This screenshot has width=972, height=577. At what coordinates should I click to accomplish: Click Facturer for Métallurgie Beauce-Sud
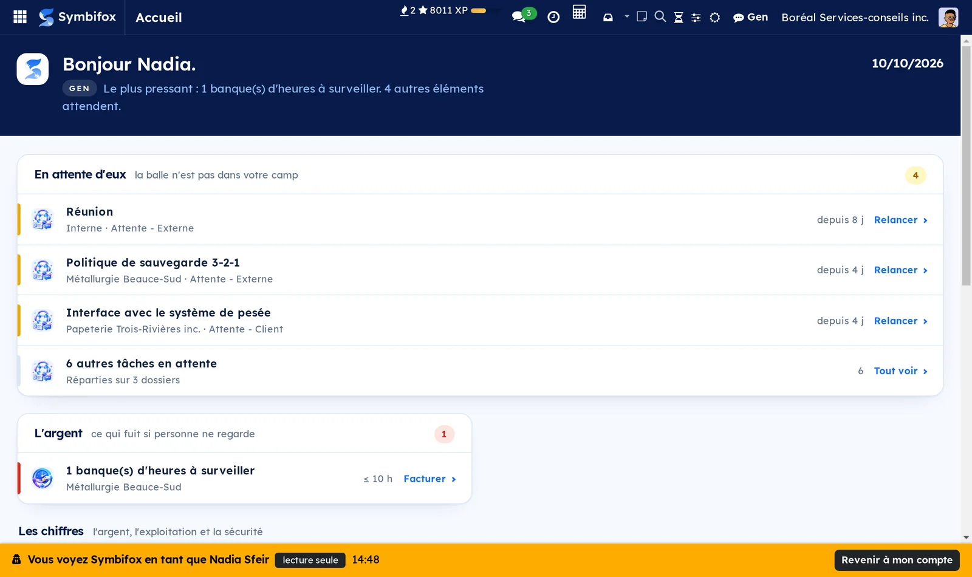430,479
